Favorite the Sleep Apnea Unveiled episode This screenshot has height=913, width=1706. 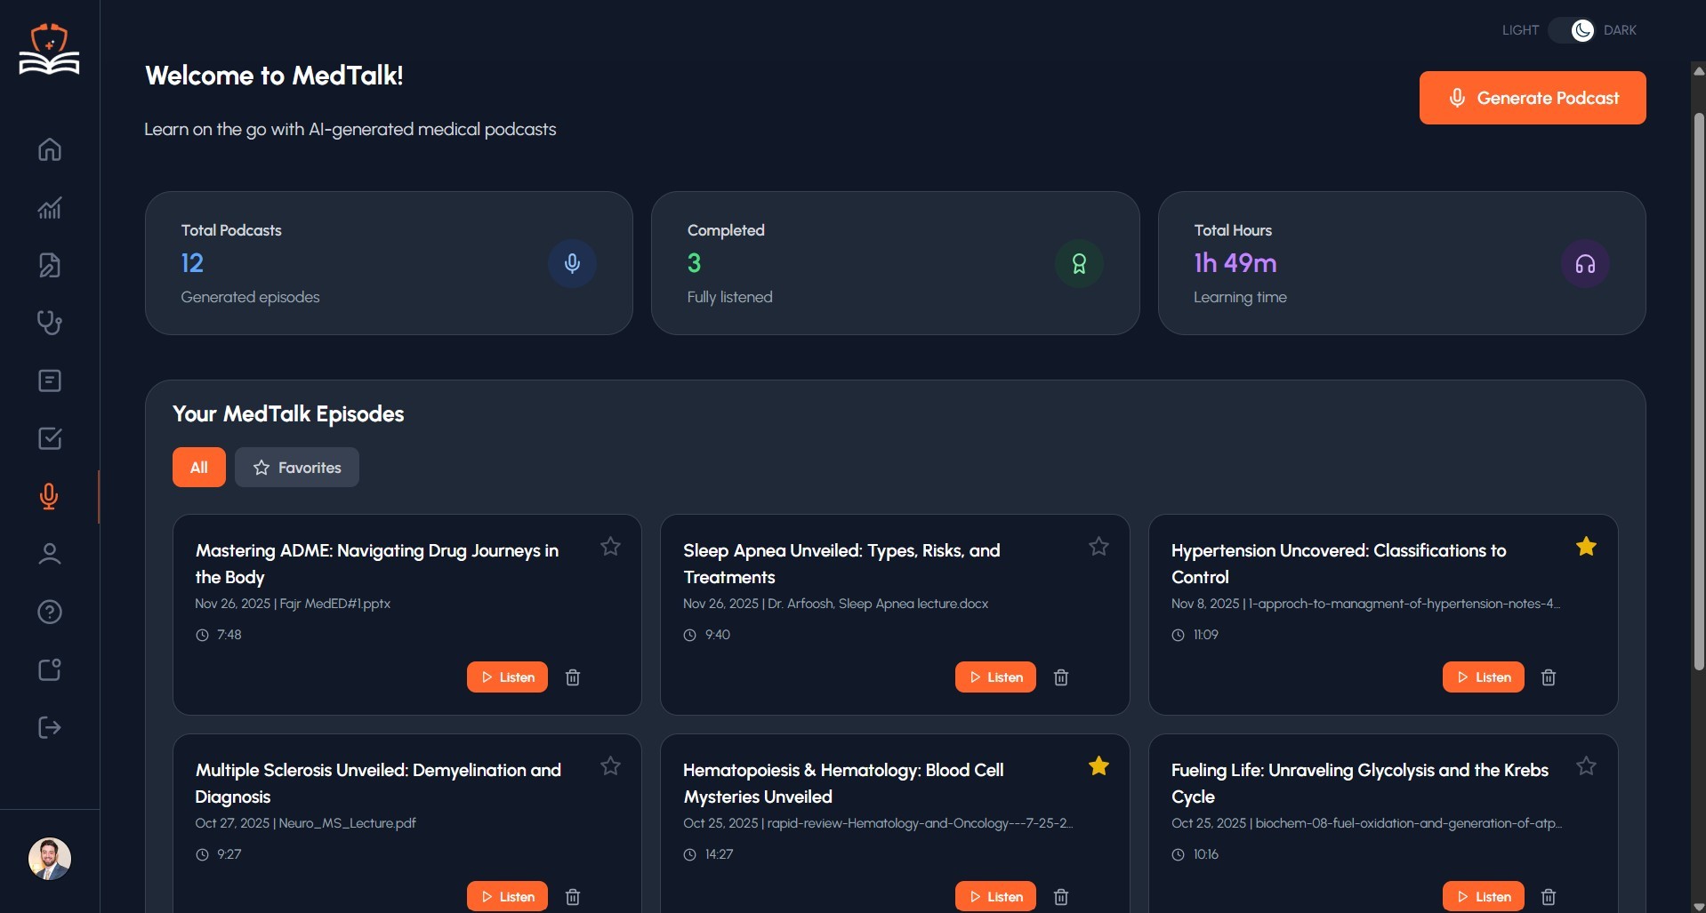tap(1098, 547)
